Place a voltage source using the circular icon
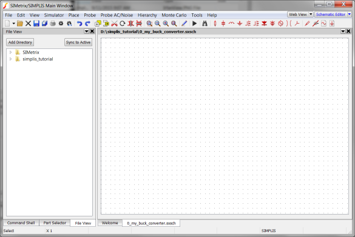 coord(281,24)
